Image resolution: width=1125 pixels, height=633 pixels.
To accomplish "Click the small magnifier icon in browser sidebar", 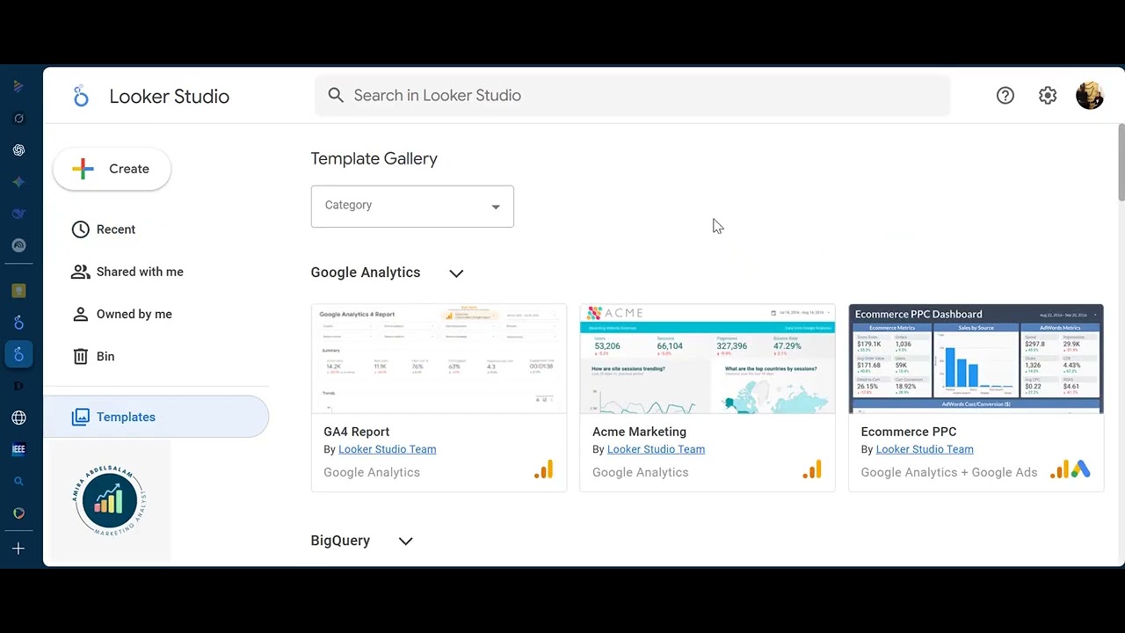I will [18, 481].
